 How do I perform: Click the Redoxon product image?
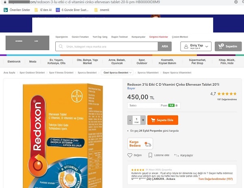(x=63, y=135)
